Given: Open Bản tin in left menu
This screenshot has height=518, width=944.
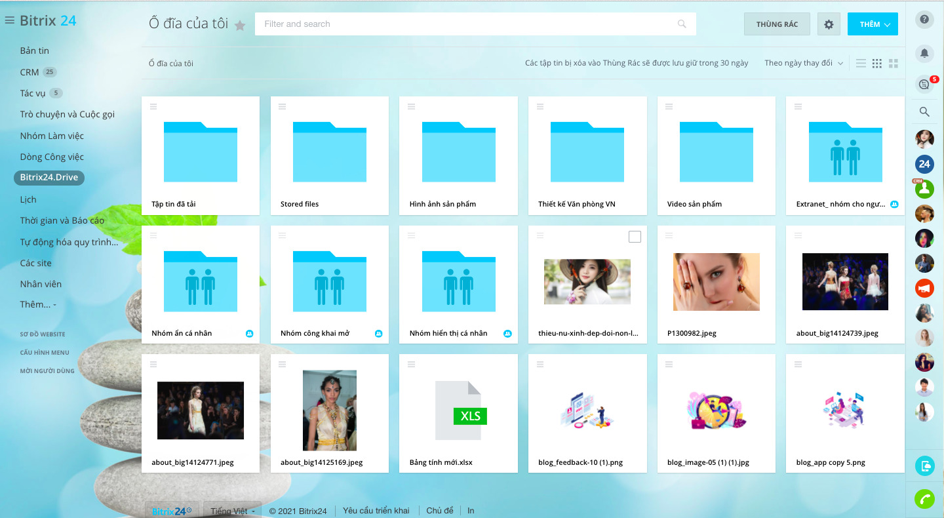Looking at the screenshot, I should (x=35, y=50).
